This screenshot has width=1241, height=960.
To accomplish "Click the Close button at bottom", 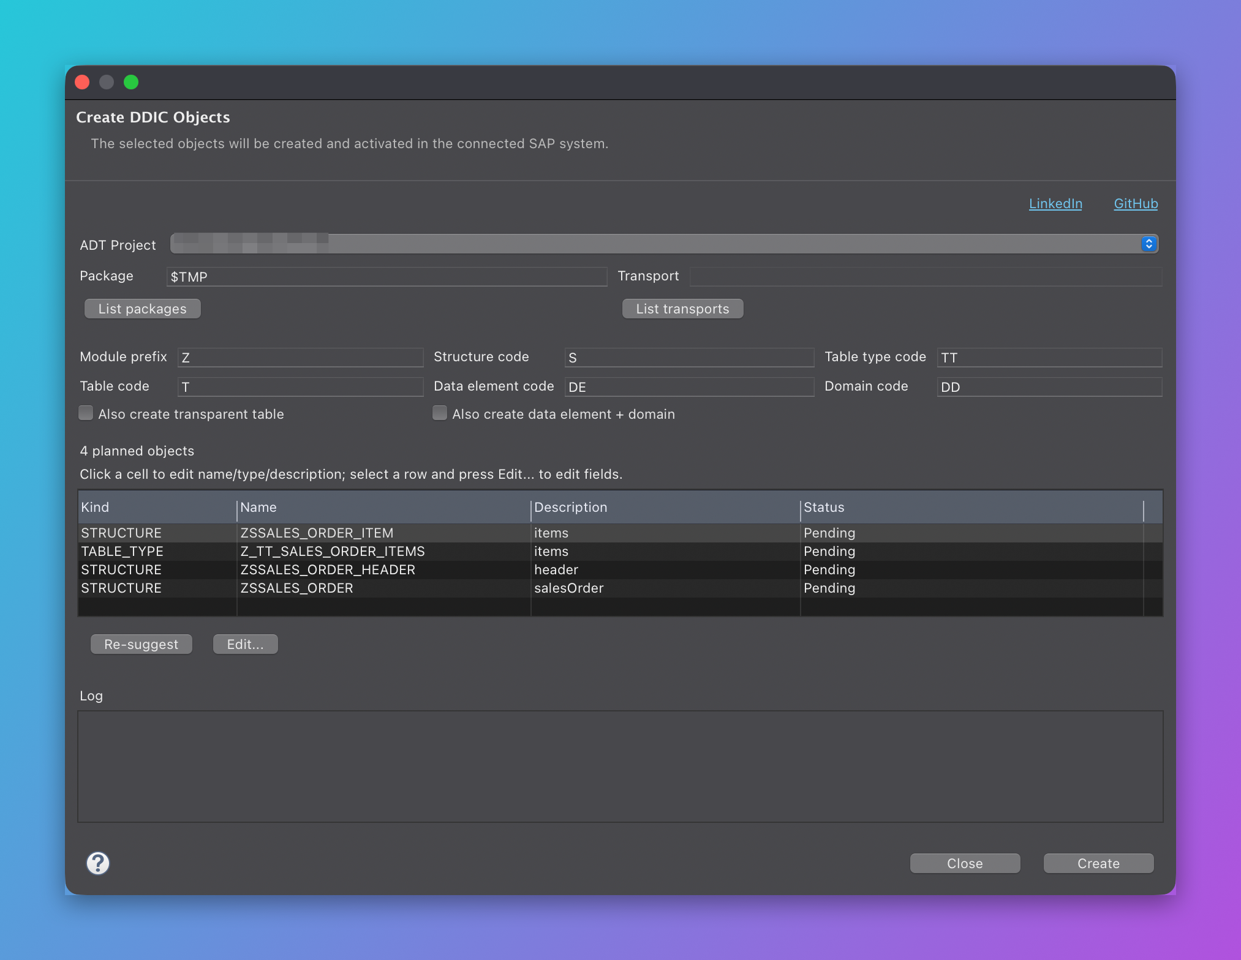I will click(965, 863).
